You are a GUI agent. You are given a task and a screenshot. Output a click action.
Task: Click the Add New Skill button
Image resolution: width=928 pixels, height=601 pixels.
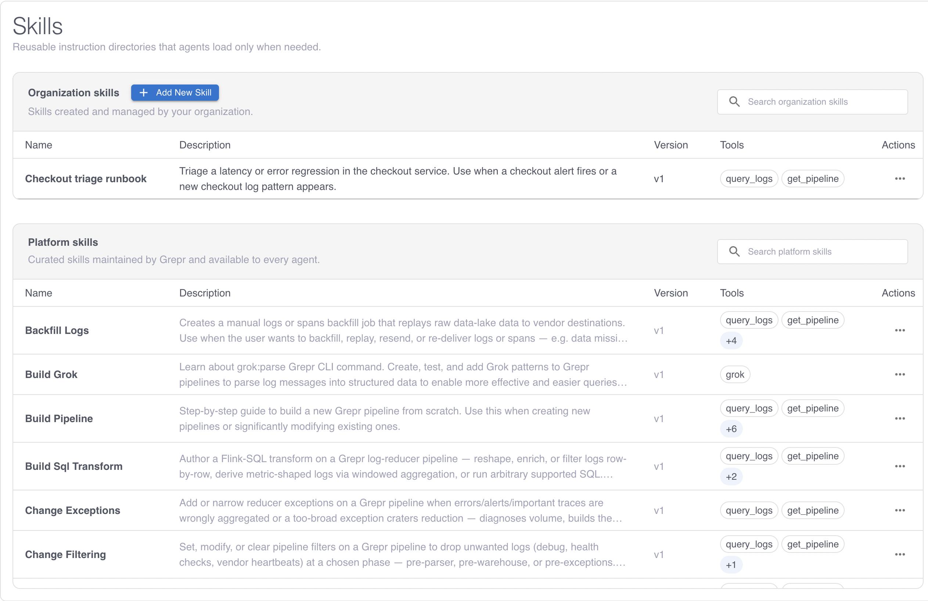[175, 93]
